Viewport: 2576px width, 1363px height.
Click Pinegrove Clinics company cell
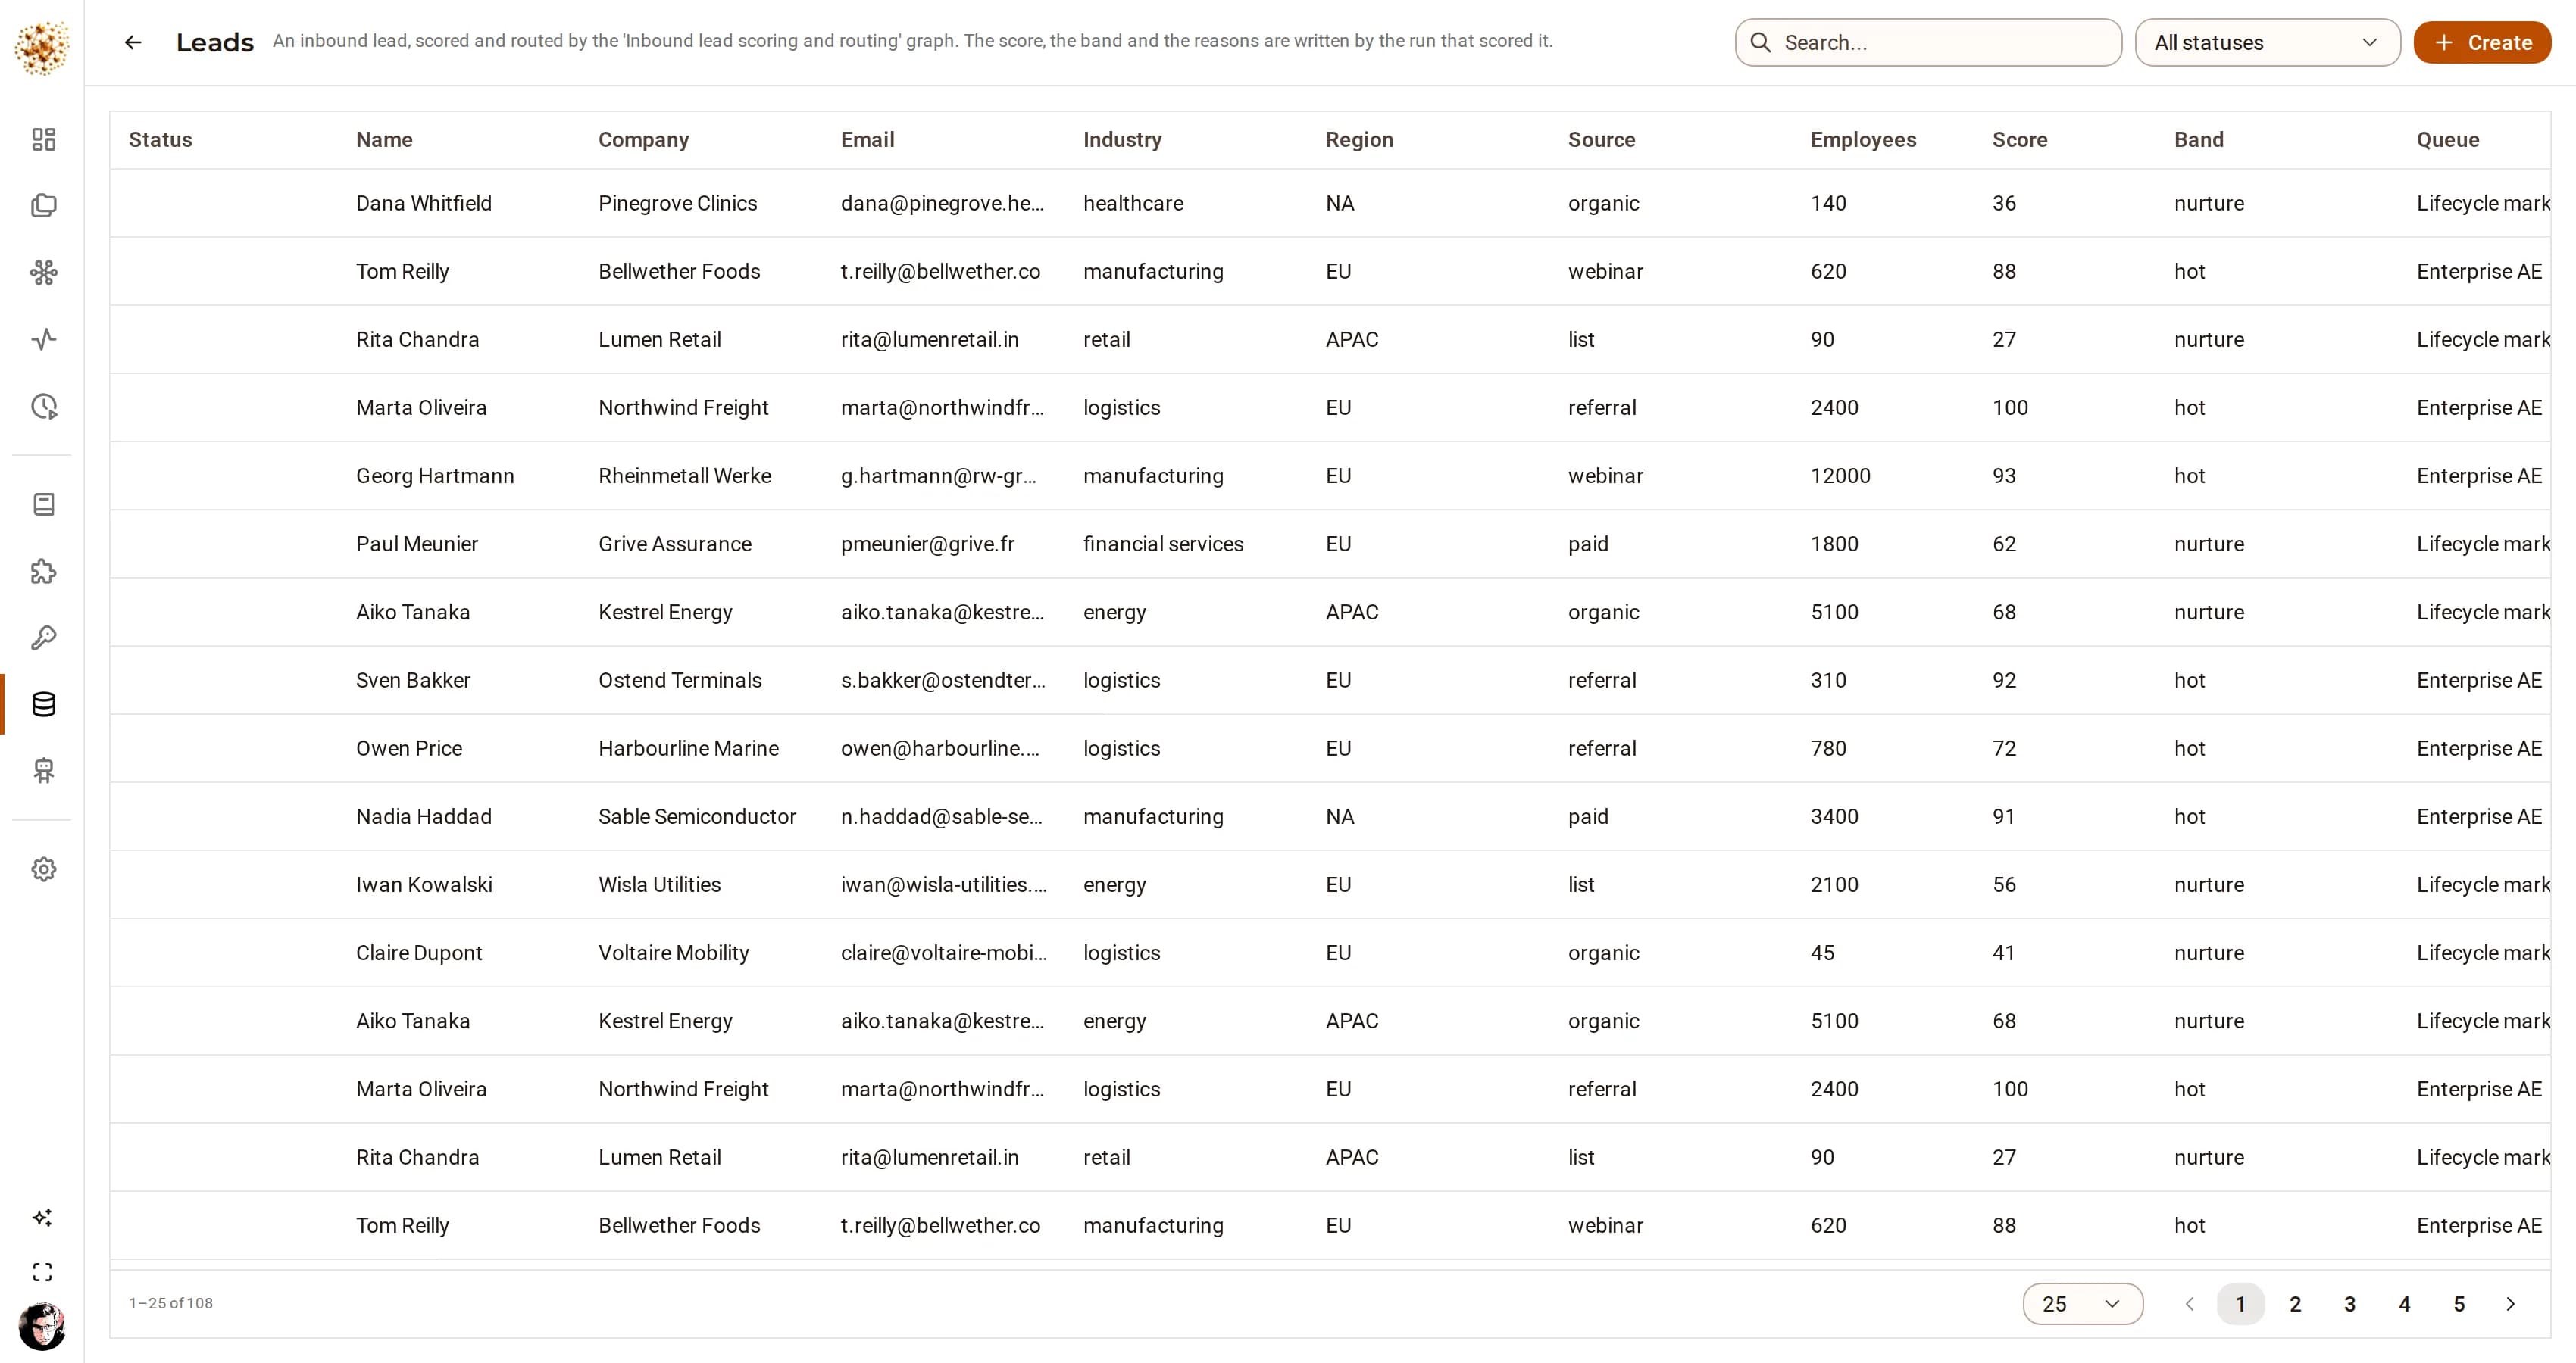(677, 203)
